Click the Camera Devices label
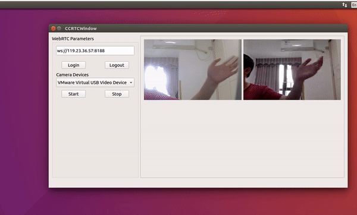 pos(73,75)
